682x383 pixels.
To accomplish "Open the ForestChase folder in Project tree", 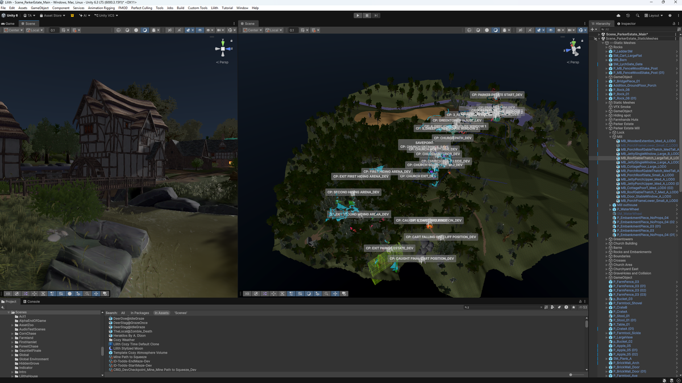I will tap(28, 346).
